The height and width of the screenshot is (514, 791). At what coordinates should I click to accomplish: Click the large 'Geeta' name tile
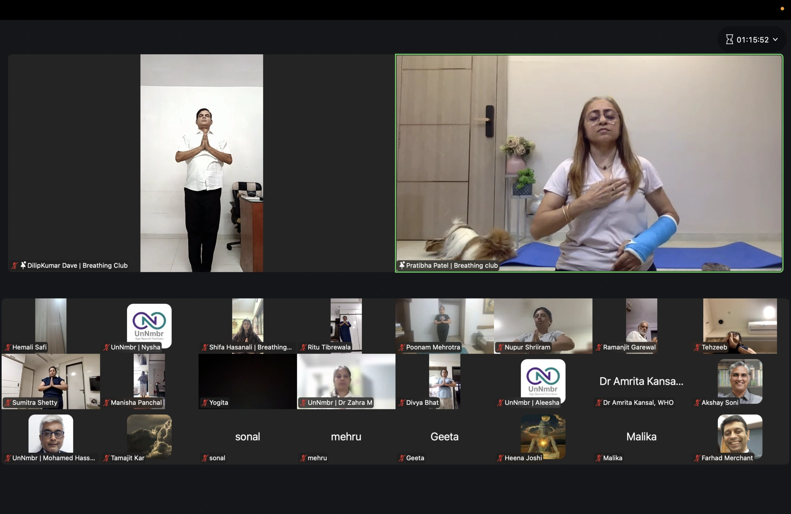click(445, 437)
